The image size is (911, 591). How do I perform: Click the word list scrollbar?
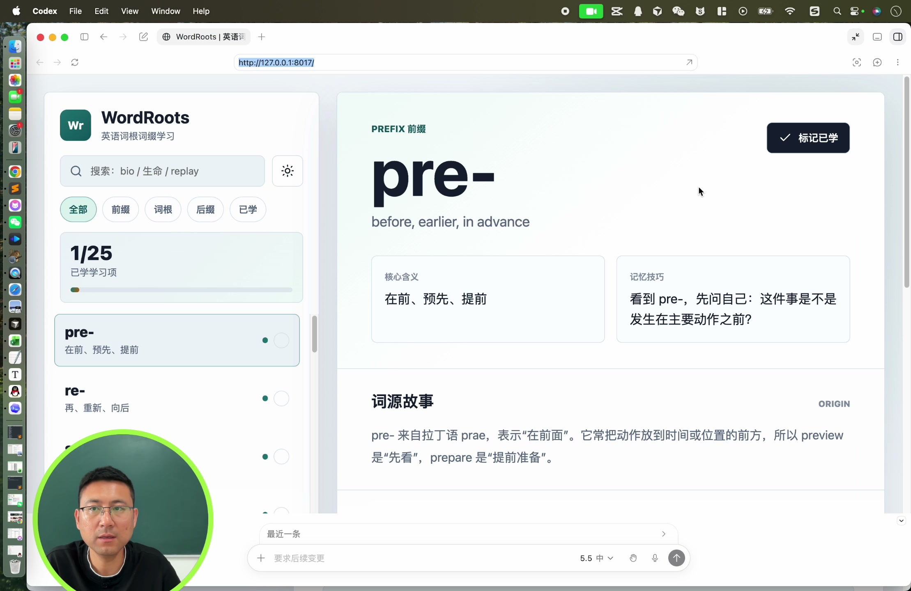click(x=315, y=334)
